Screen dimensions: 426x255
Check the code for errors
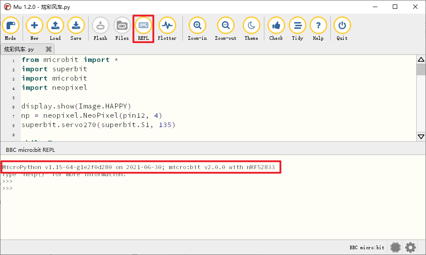coord(276,28)
